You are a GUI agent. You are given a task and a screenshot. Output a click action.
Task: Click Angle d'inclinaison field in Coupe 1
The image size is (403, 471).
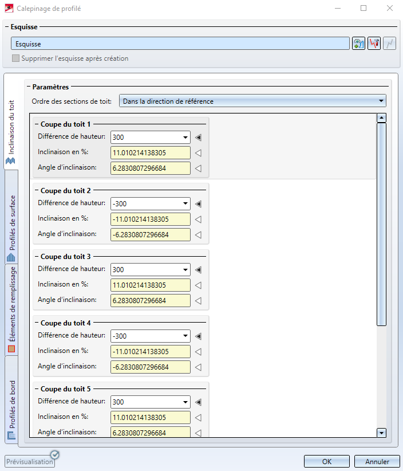(151, 168)
